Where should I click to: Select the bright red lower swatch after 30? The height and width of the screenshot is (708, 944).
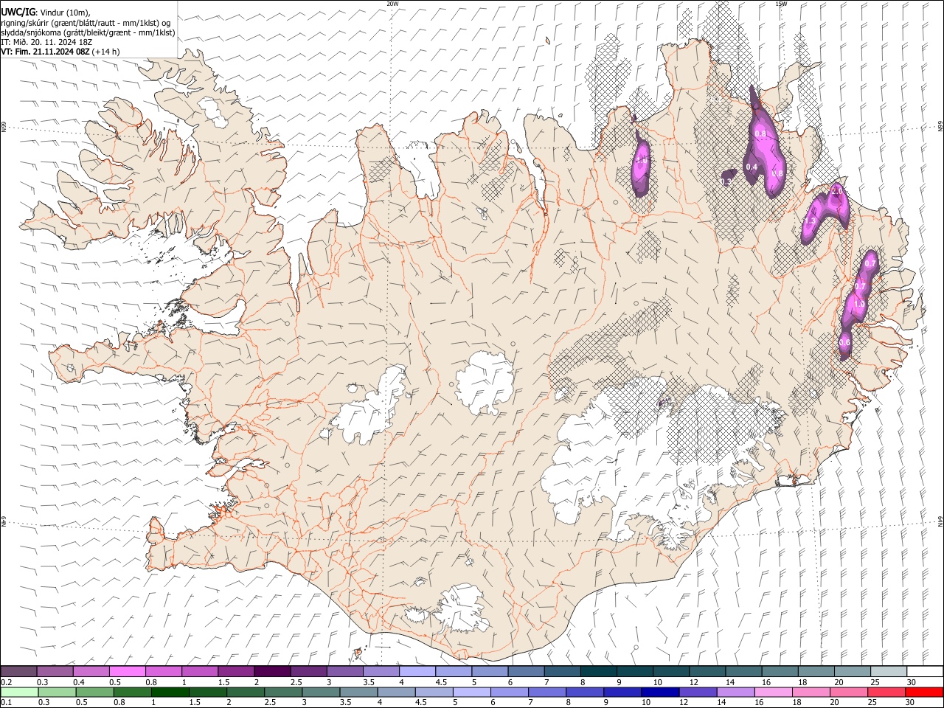925,692
